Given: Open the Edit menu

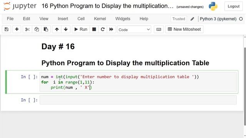Looking at the screenshot, I should click(x=27, y=19).
